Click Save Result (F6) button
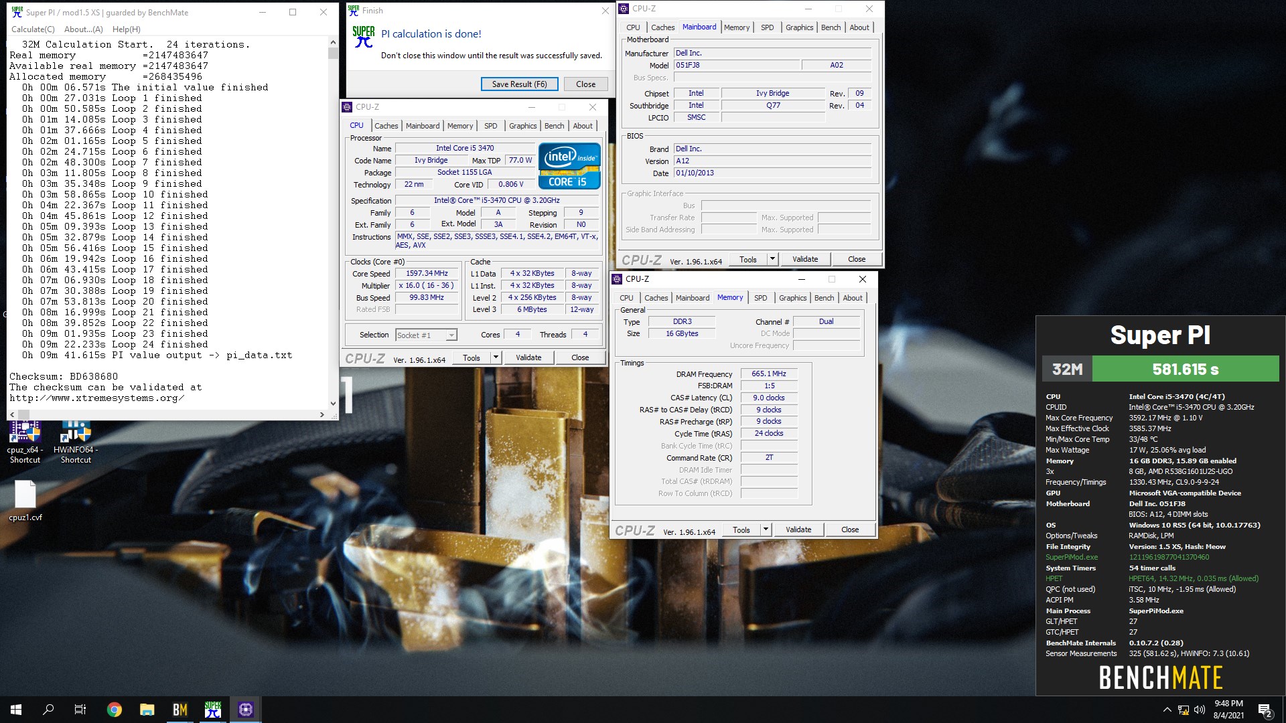The height and width of the screenshot is (723, 1286). click(519, 84)
